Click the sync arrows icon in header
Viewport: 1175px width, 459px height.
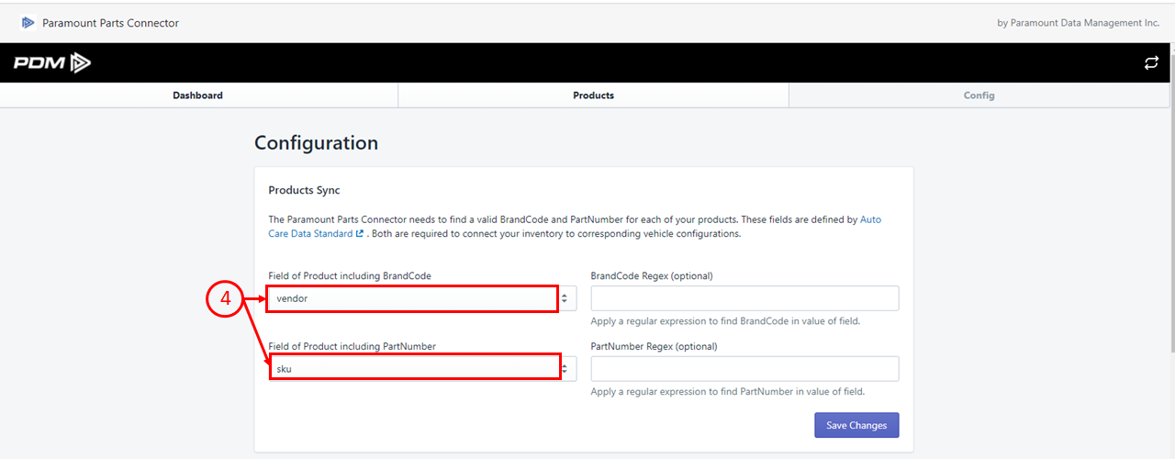click(x=1151, y=63)
